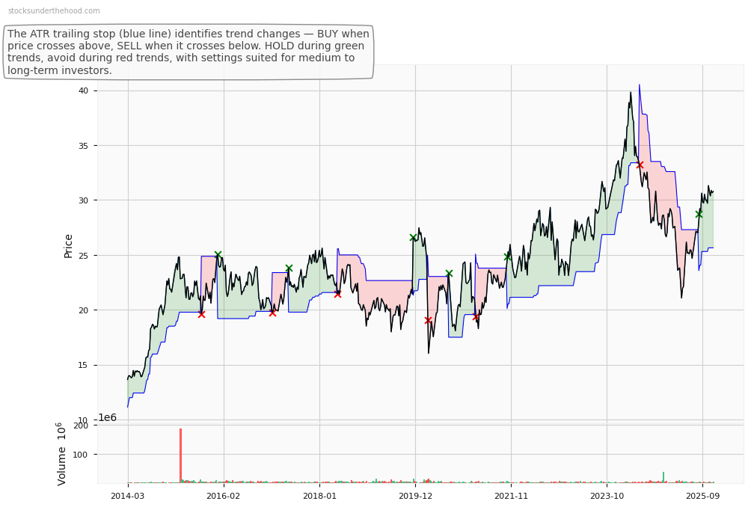Click the rightmost green buy marker near 2025-09
Image resolution: width=751 pixels, height=507 pixels.
[699, 214]
